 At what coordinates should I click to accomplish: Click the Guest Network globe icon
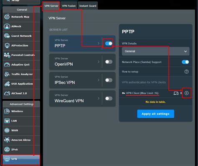coord(7,36)
